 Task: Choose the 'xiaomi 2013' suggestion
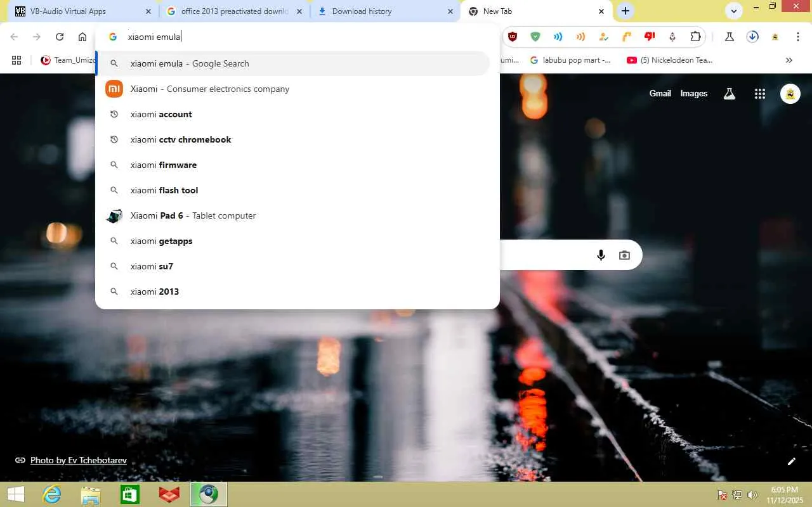[x=293, y=292]
